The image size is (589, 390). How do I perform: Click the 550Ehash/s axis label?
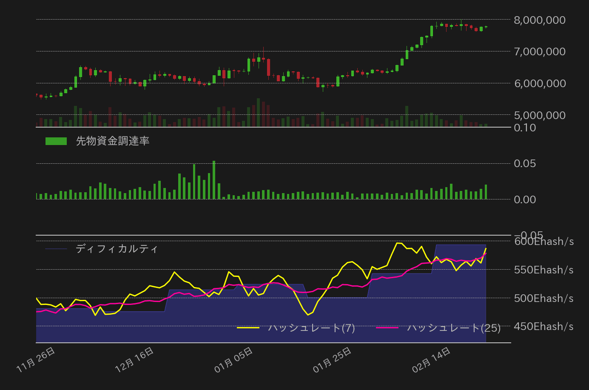543,270
